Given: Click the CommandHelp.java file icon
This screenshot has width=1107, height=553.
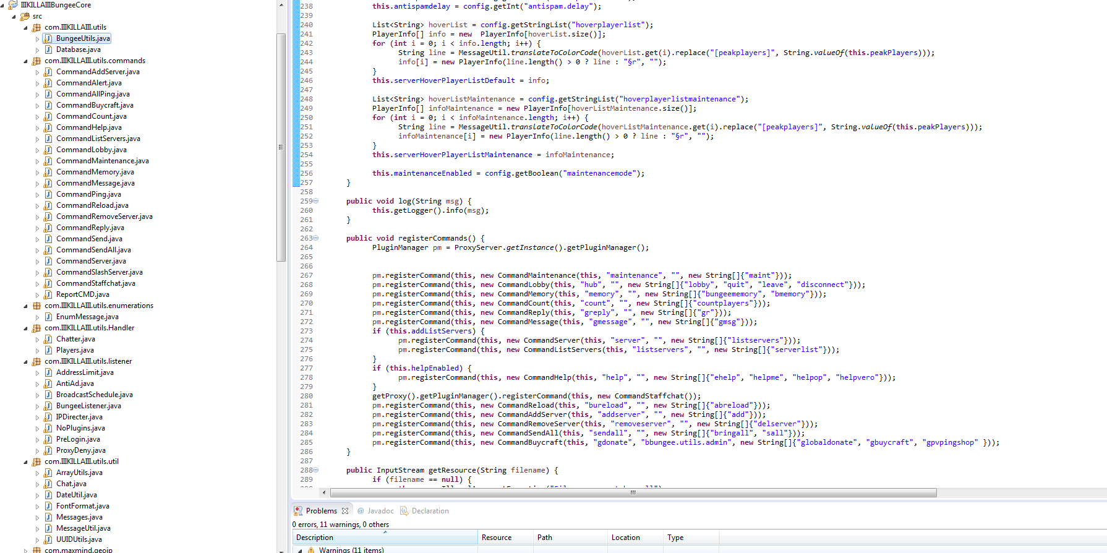Looking at the screenshot, I should (x=48, y=127).
